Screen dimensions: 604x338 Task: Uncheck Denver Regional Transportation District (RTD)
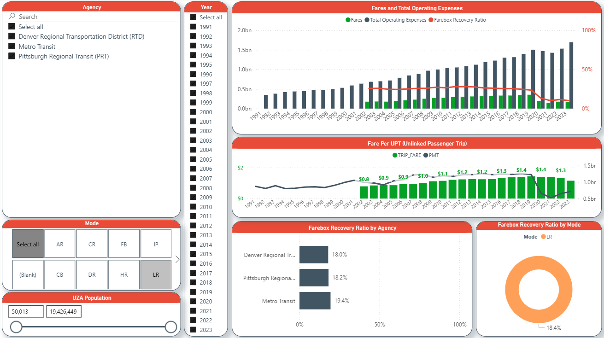click(12, 36)
